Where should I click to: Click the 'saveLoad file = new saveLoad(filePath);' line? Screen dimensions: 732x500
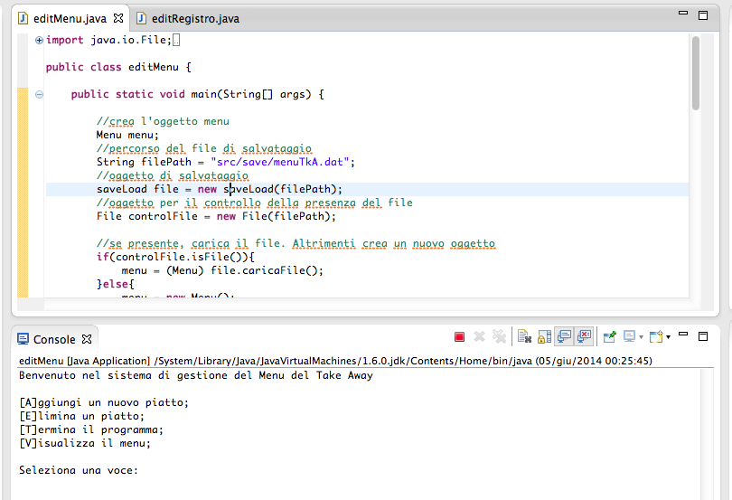220,189
